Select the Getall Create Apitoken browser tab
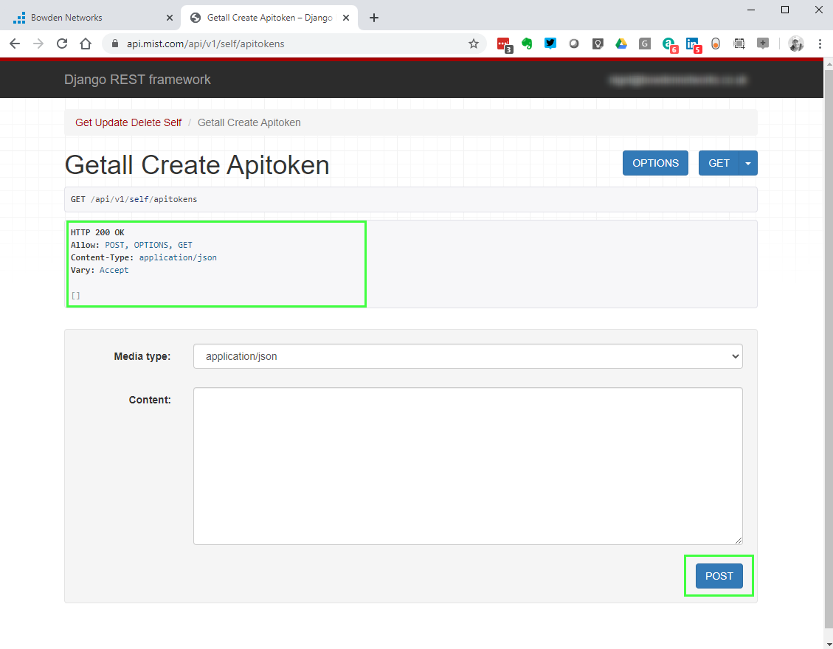The width and height of the screenshot is (833, 649). click(x=269, y=18)
